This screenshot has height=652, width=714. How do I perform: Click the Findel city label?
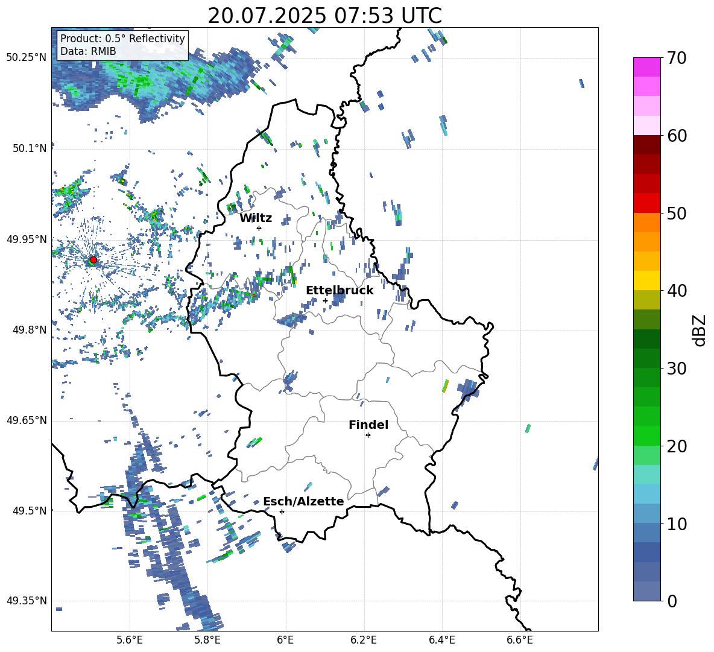(x=368, y=425)
